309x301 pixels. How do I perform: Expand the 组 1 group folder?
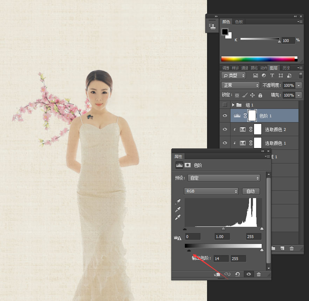233,105
